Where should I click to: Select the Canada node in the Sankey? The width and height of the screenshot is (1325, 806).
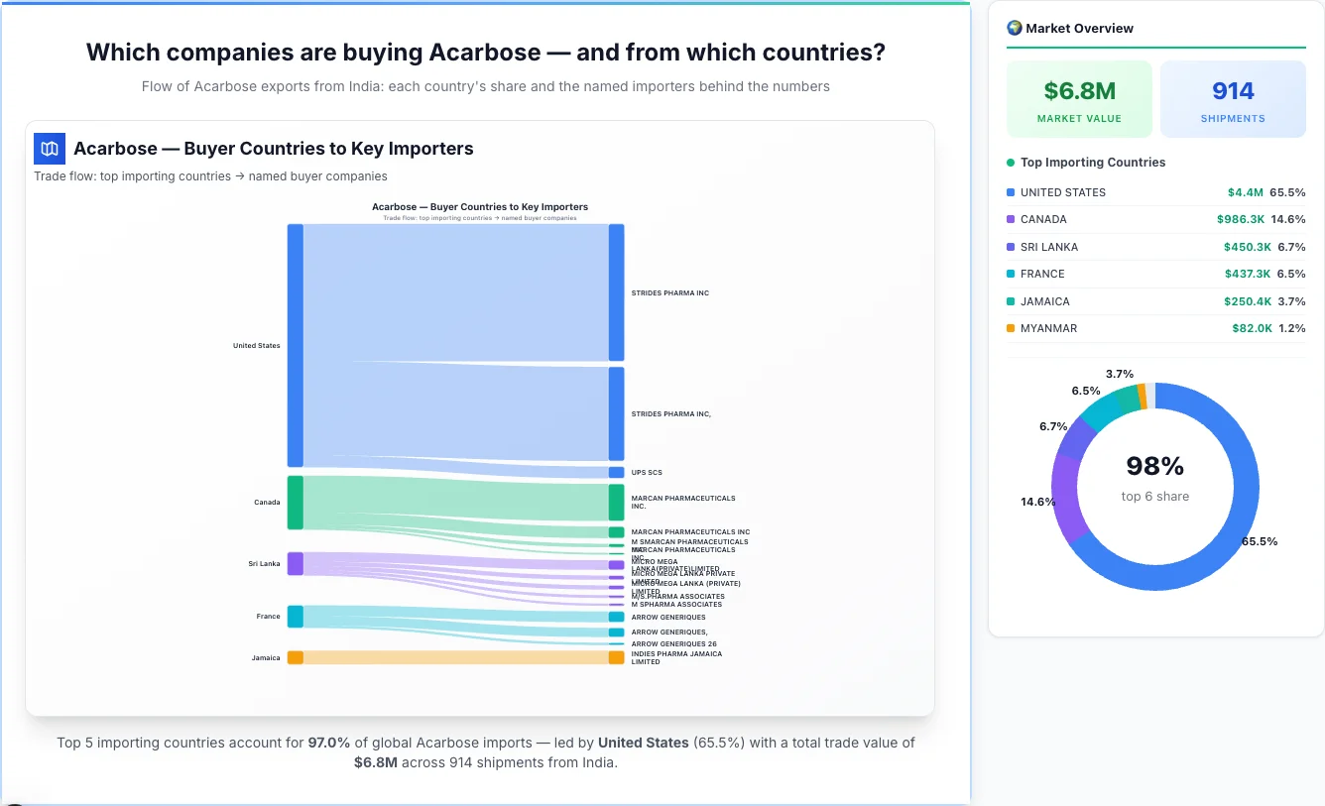point(295,502)
